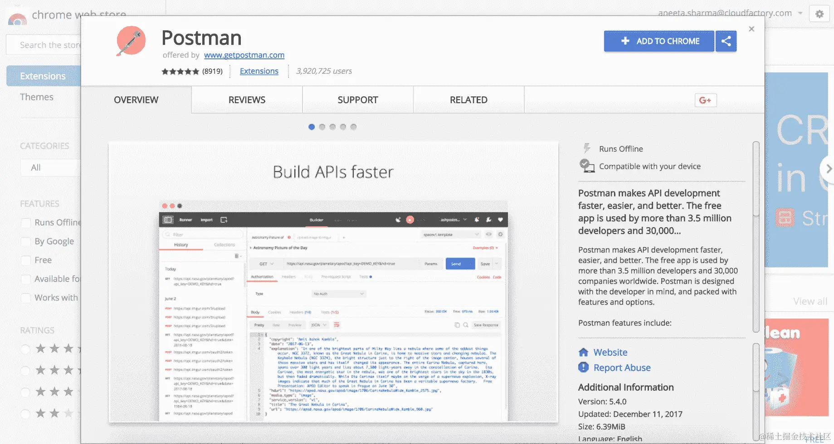Click the (8919) review count
834x444 pixels.
[x=212, y=71]
